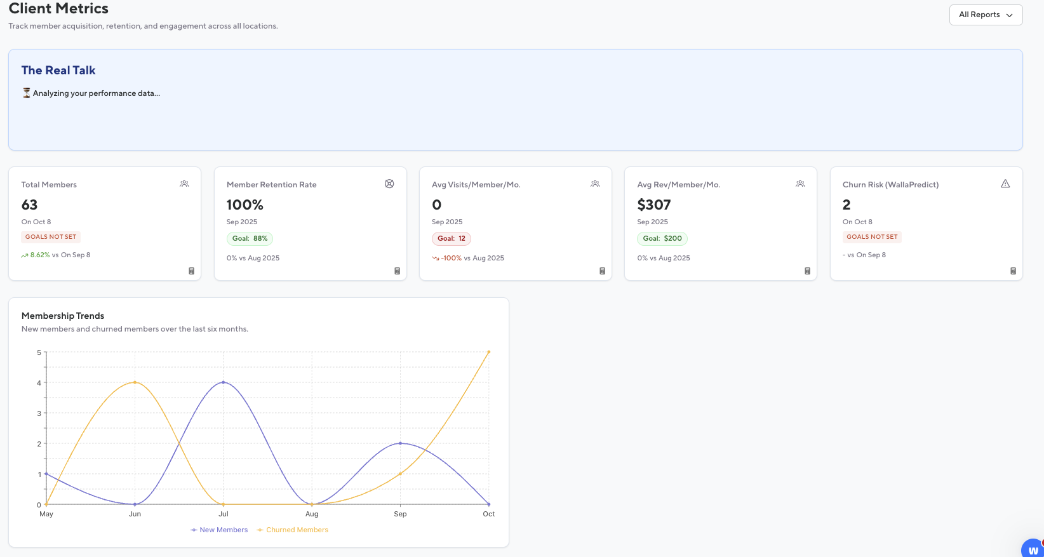Viewport: 1044px width, 557px height.
Task: Click the Member Retention Rate lifebuoy icon
Action: click(389, 184)
